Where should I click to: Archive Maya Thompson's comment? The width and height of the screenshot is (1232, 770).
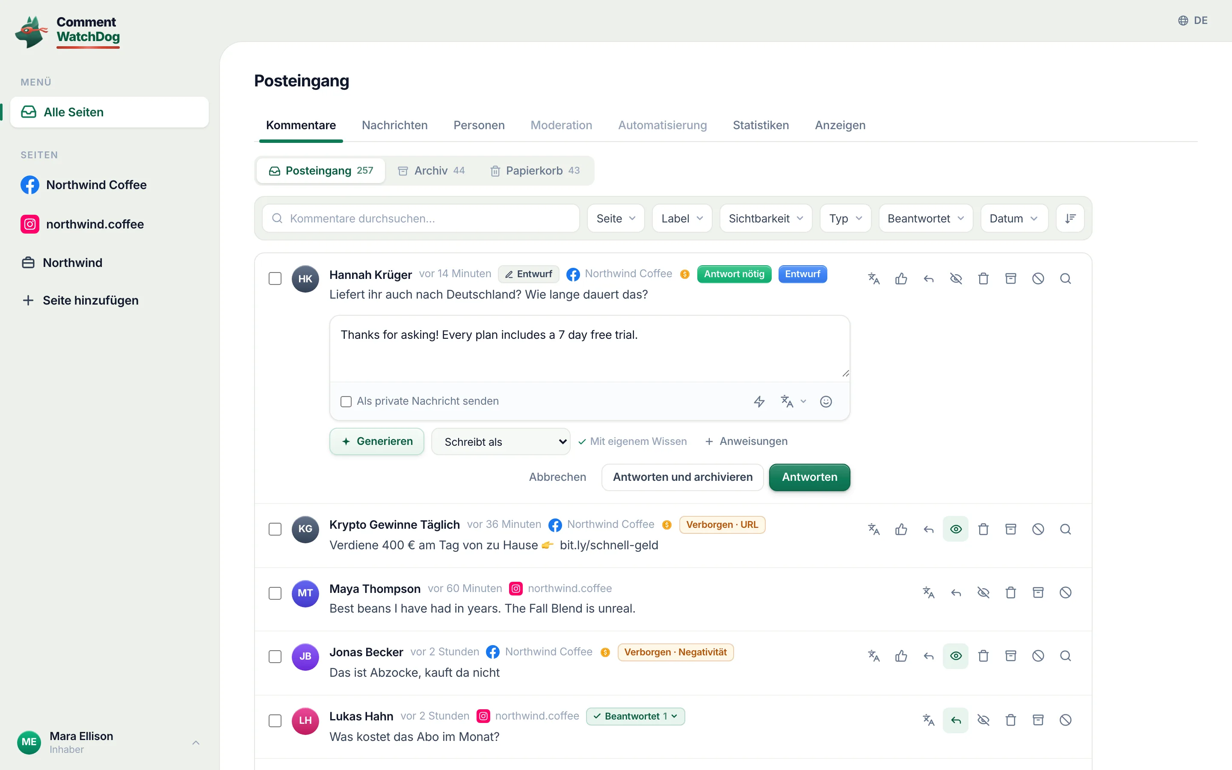coord(1038,593)
